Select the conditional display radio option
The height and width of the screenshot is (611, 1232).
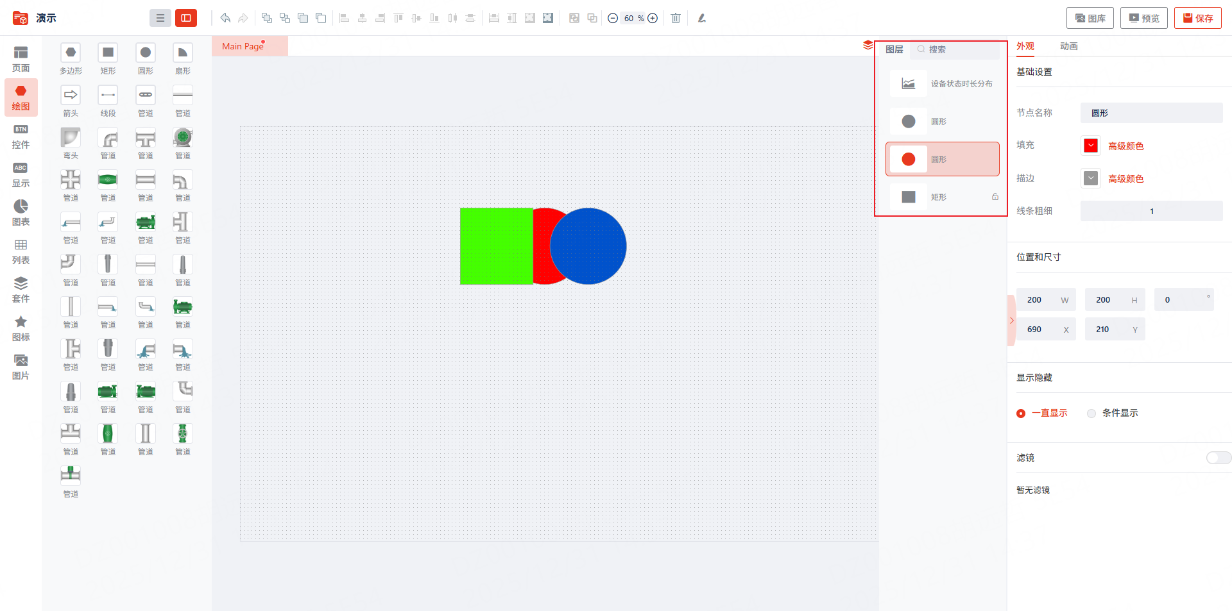[x=1113, y=413]
